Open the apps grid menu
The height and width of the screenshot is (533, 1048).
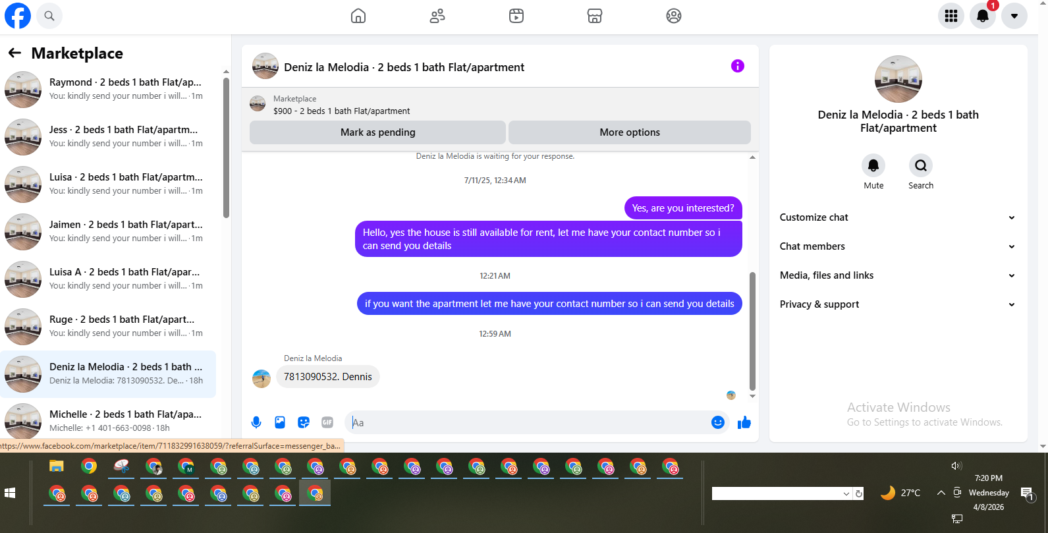951,16
